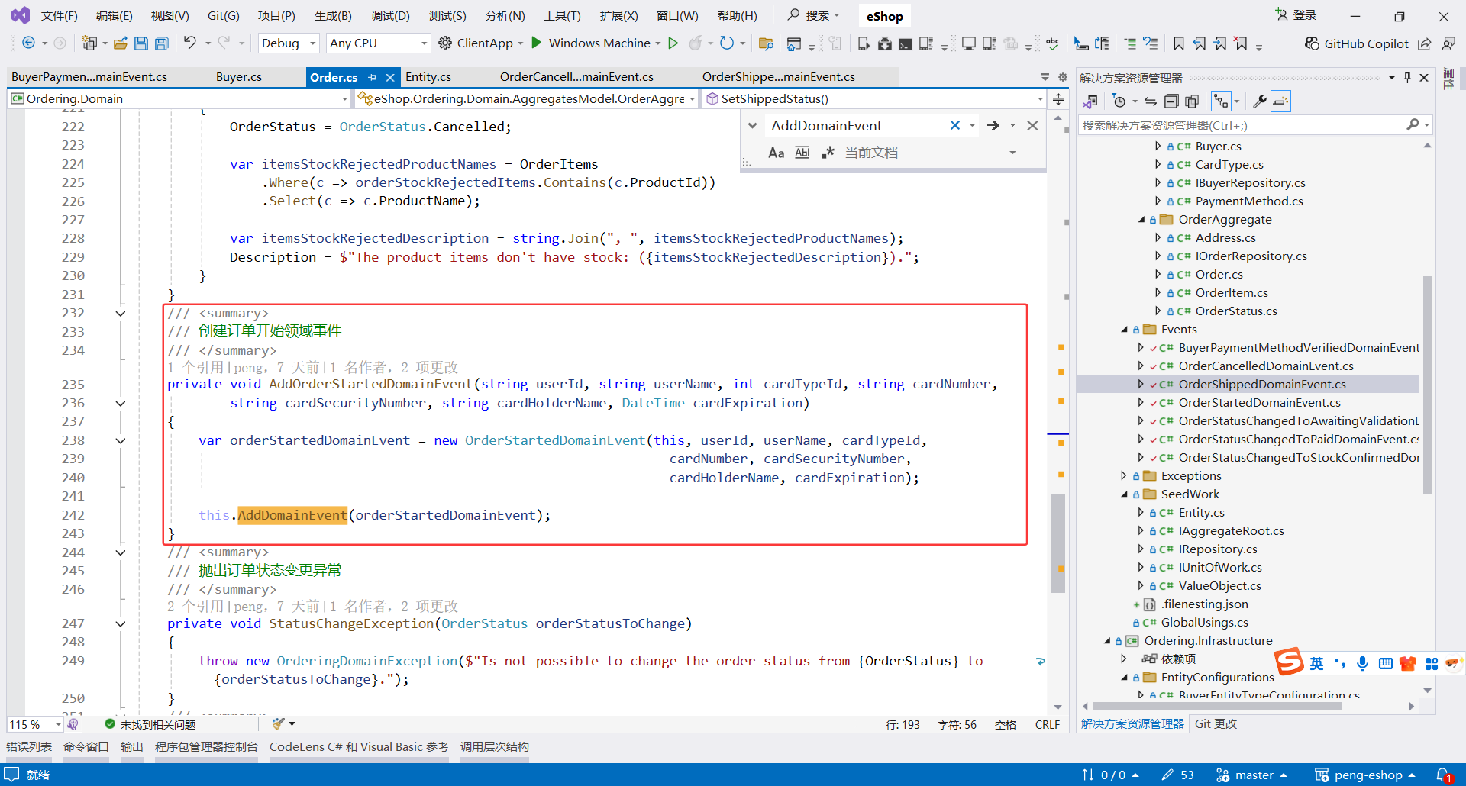
Task: Open the Solution Explorer properties wrench
Action: pos(1260,101)
